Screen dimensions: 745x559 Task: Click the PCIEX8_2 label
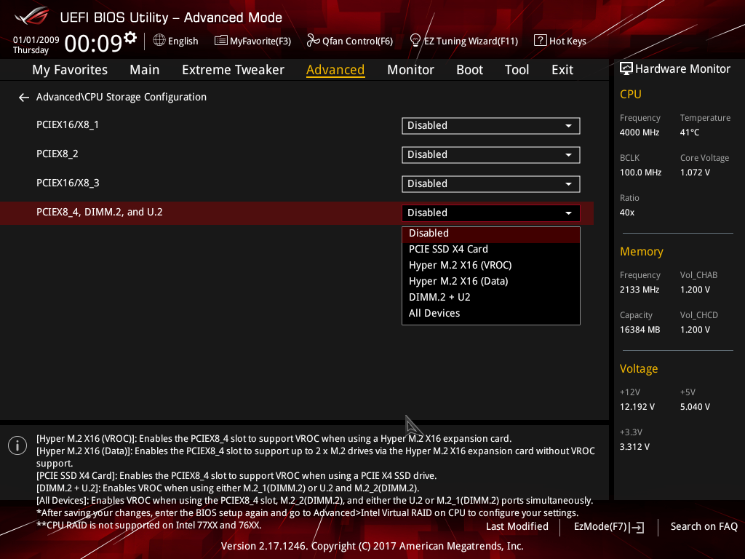pos(57,154)
